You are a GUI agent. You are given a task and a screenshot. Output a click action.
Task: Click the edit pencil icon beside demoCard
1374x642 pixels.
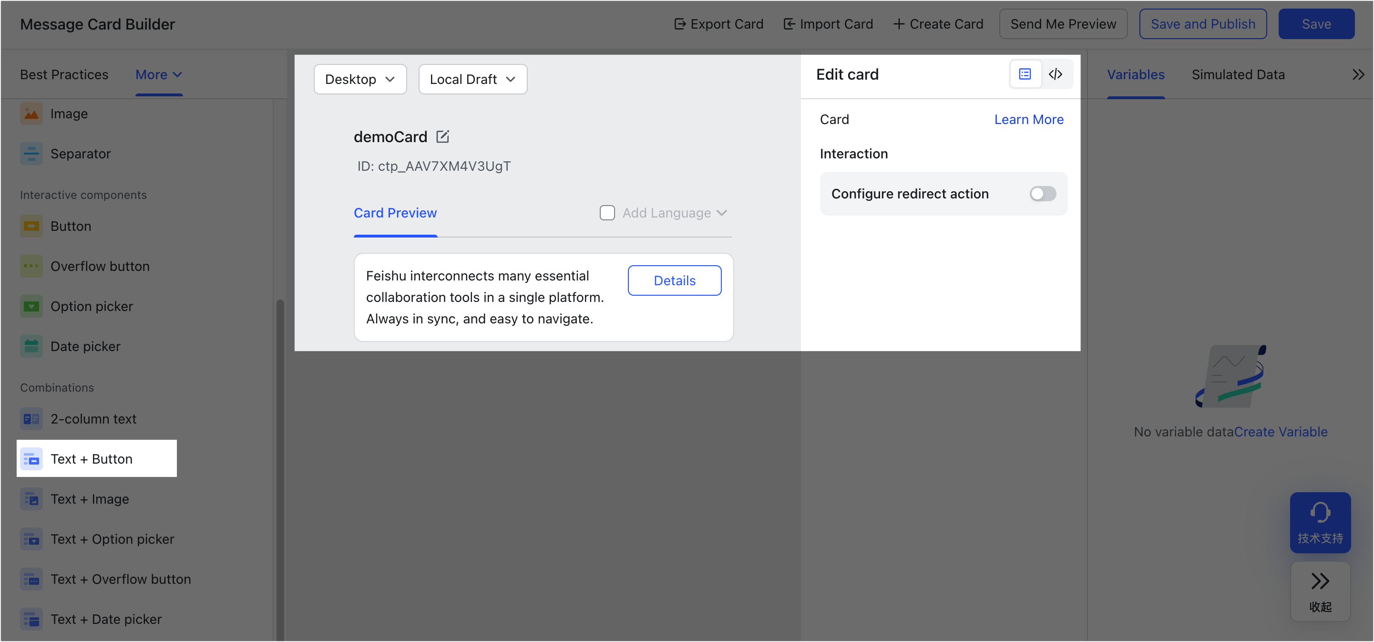point(442,136)
